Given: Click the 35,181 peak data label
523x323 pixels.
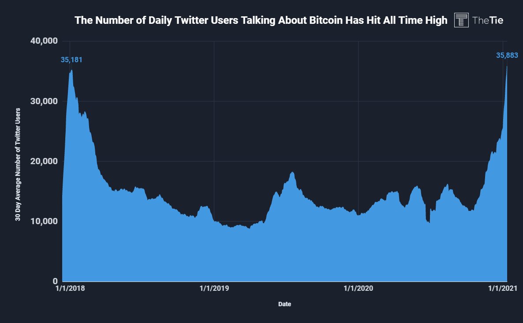Looking at the screenshot, I should pos(71,60).
